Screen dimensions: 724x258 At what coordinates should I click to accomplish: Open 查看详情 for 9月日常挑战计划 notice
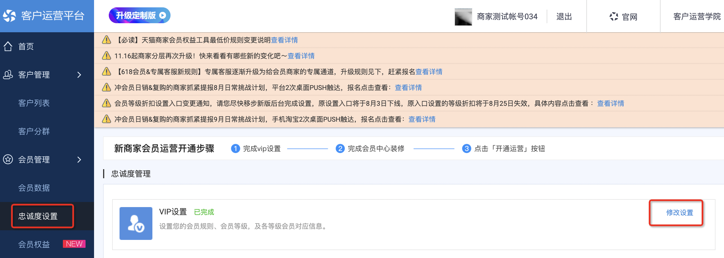[422, 119]
